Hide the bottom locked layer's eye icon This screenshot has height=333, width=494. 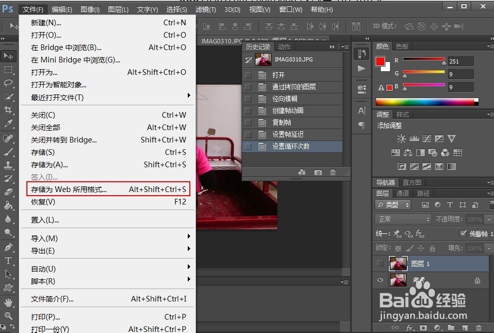(x=380, y=280)
